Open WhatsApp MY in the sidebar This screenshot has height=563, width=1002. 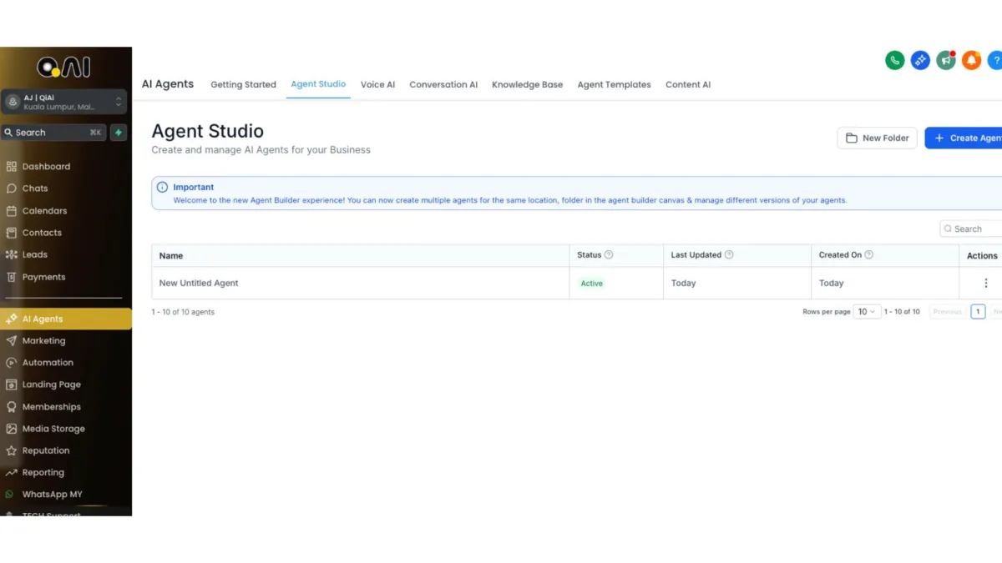(x=52, y=494)
